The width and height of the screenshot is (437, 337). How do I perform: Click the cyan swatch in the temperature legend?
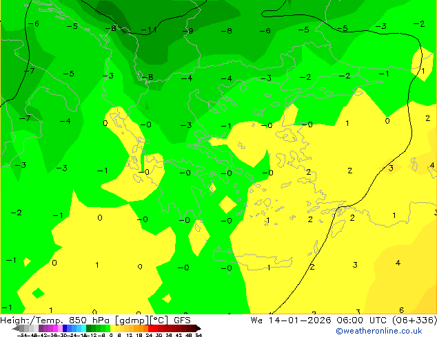[84, 329]
